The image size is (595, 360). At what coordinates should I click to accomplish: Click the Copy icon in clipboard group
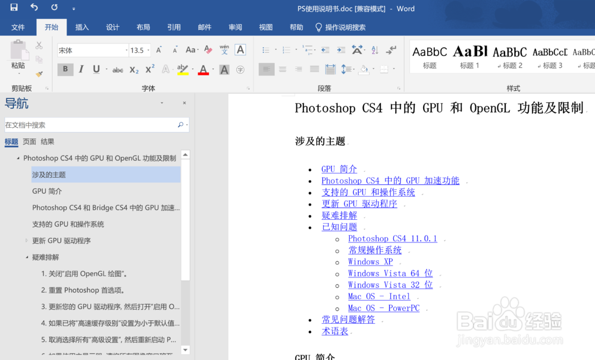pos(39,59)
